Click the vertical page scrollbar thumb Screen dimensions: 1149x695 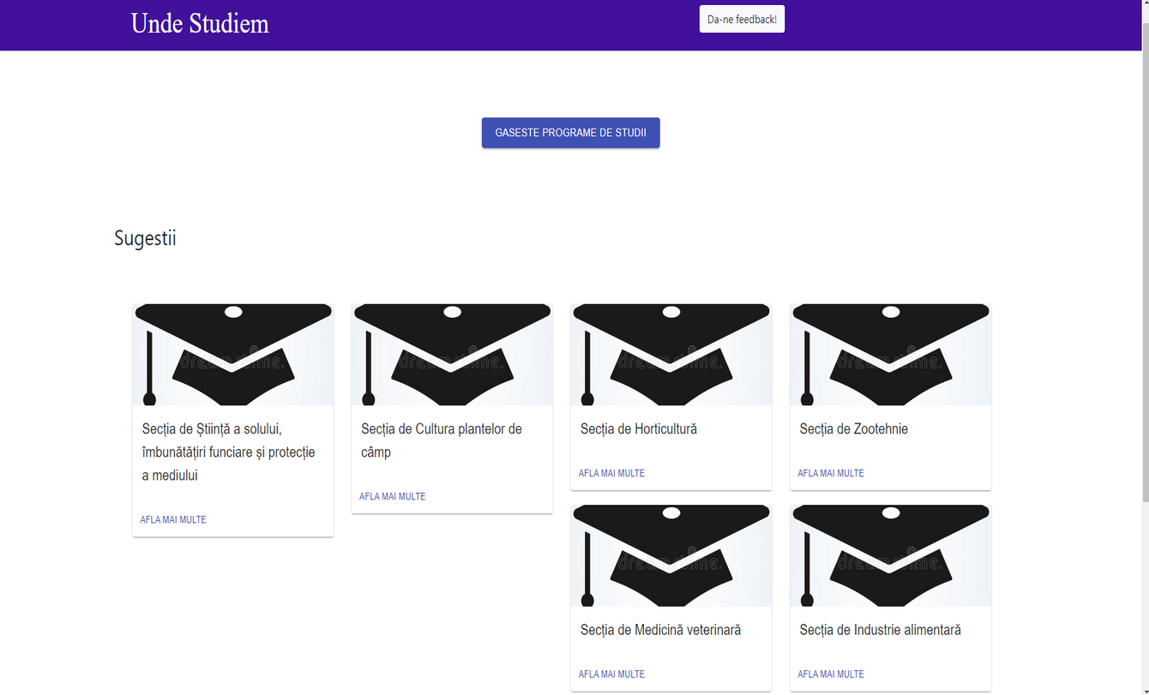tap(1144, 257)
